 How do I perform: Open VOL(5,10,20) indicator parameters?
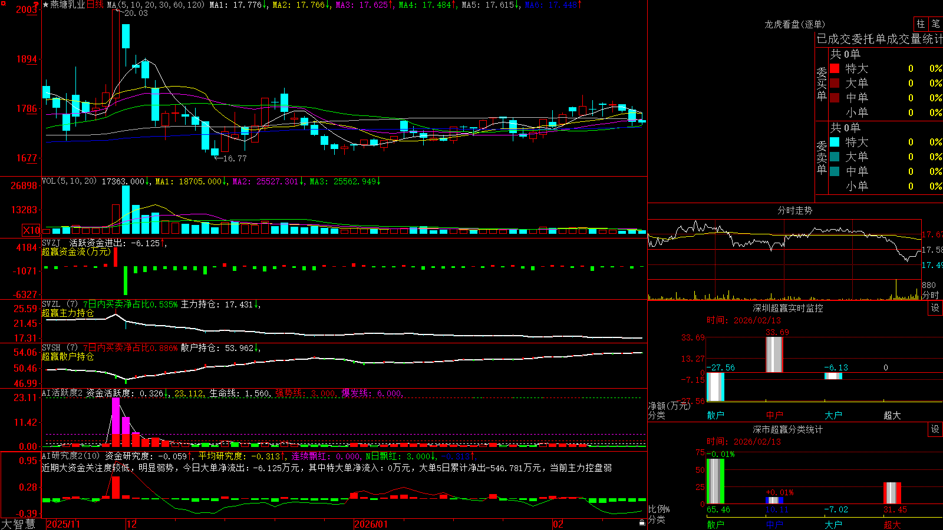coord(70,181)
